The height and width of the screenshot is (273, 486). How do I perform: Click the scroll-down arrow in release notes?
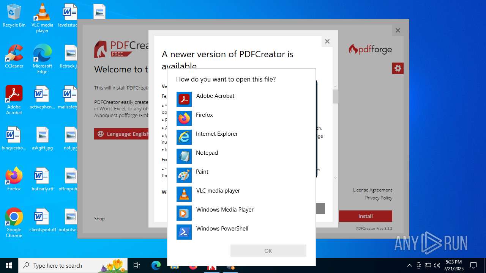335,178
